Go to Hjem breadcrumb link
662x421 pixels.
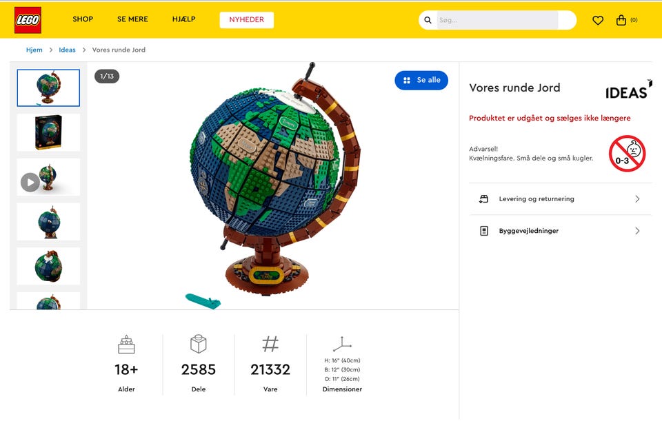(34, 50)
